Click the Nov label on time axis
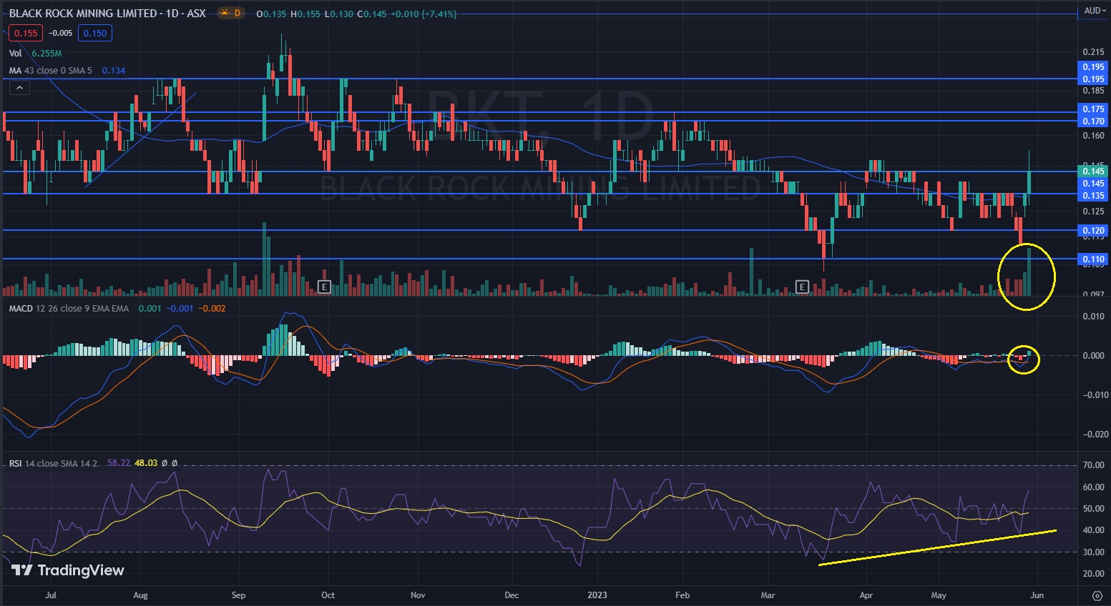 [419, 595]
